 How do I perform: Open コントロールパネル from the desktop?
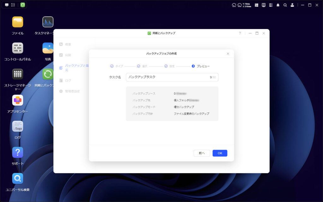(x=17, y=48)
